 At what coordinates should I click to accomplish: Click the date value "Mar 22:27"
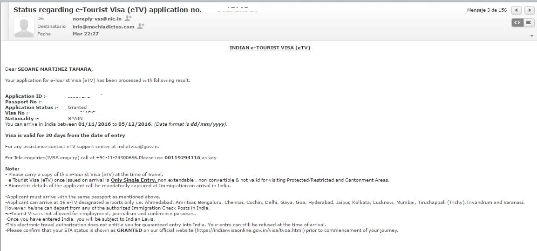[86, 34]
